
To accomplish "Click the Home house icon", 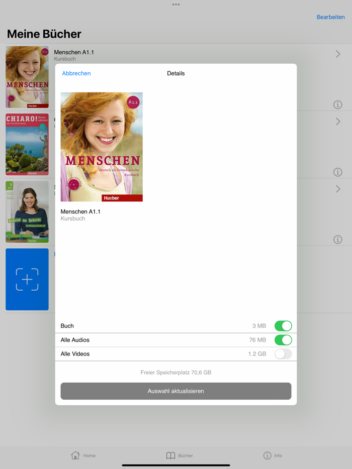I will (x=75, y=455).
